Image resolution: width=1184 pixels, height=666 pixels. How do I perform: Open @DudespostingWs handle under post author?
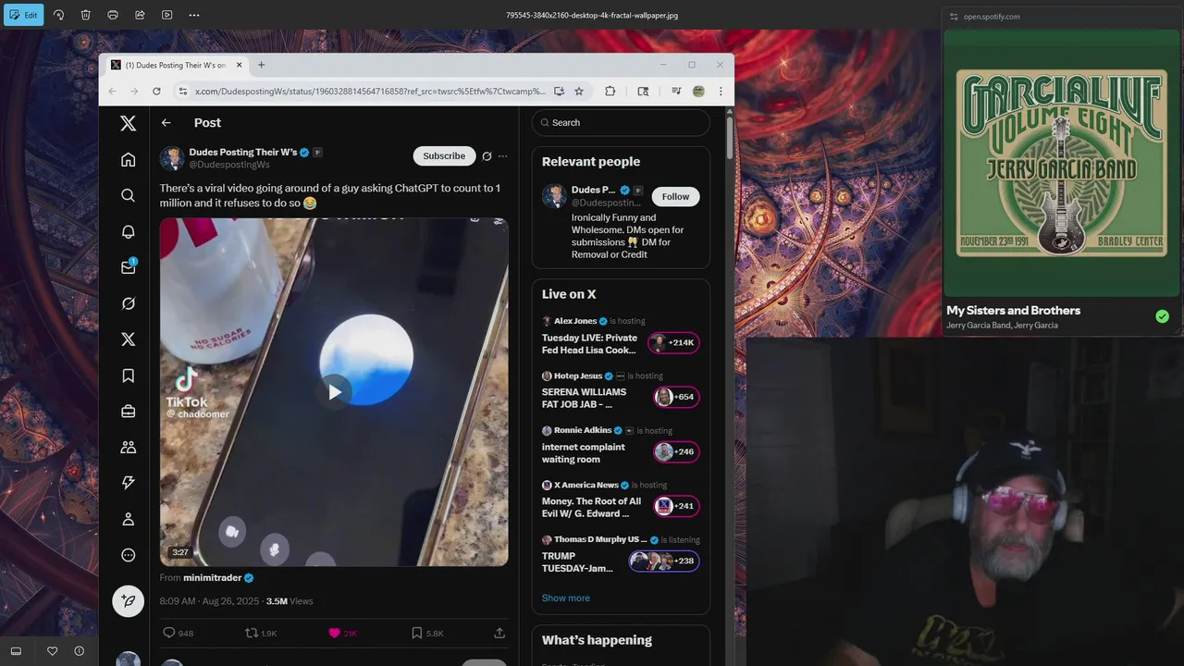[229, 165]
